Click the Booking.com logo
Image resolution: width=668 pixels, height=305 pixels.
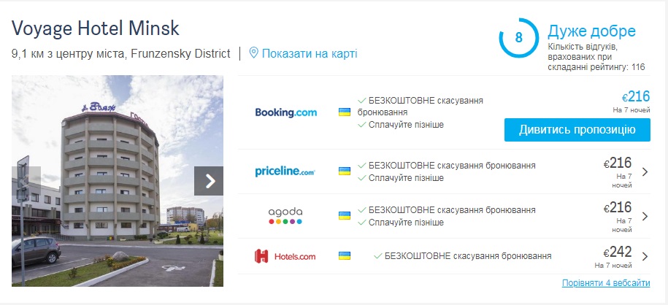pyautogui.click(x=285, y=112)
